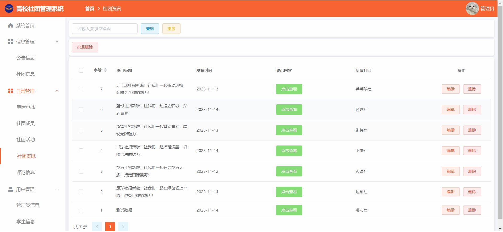The width and height of the screenshot is (503, 232).
Task: Delete the 英语社 news row
Action: [x=472, y=171]
